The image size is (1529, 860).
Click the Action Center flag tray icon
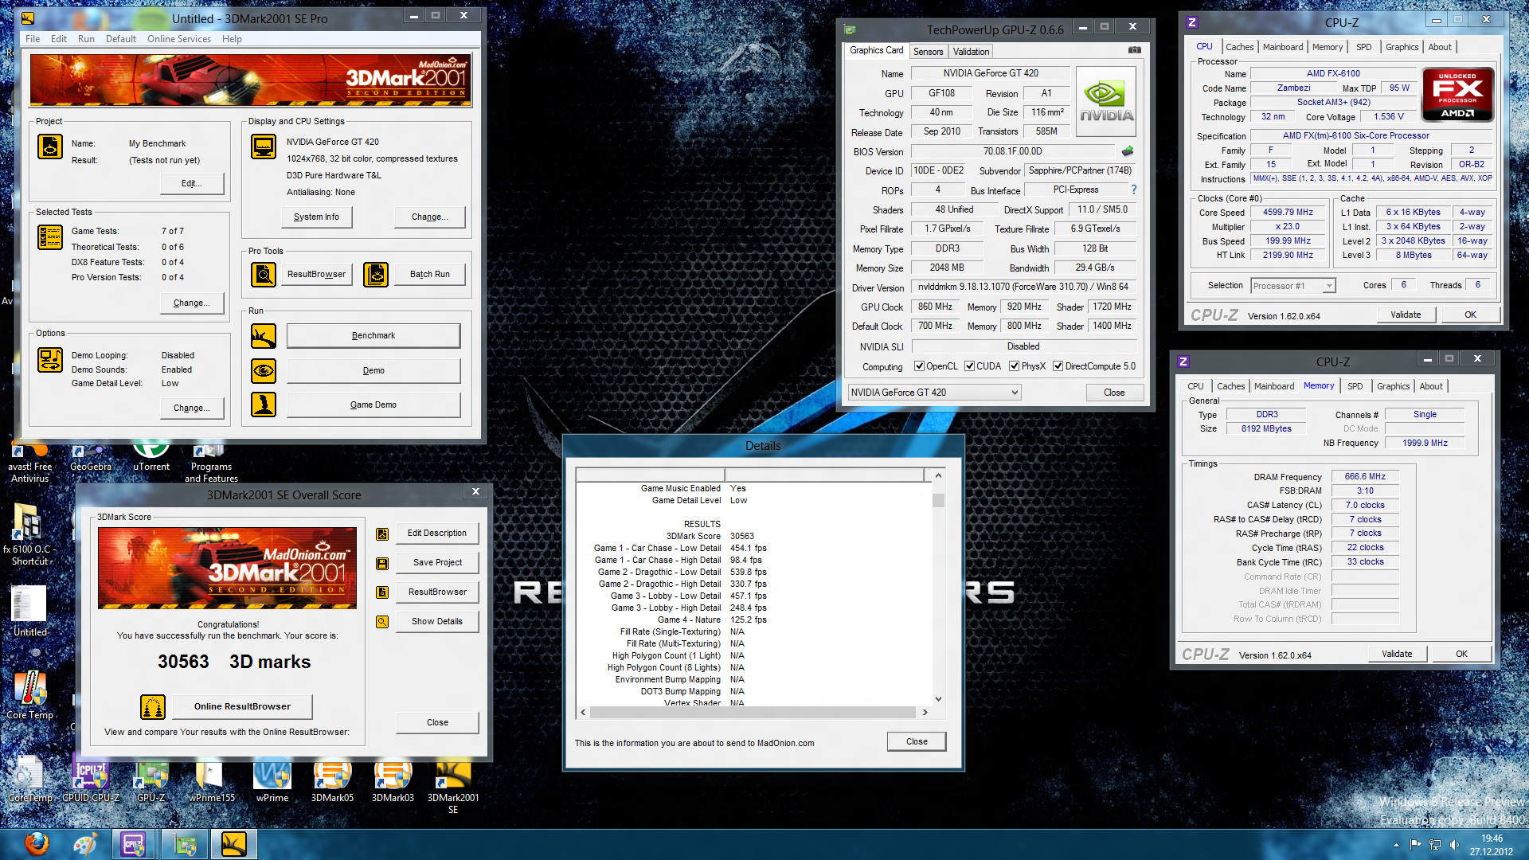(1415, 845)
